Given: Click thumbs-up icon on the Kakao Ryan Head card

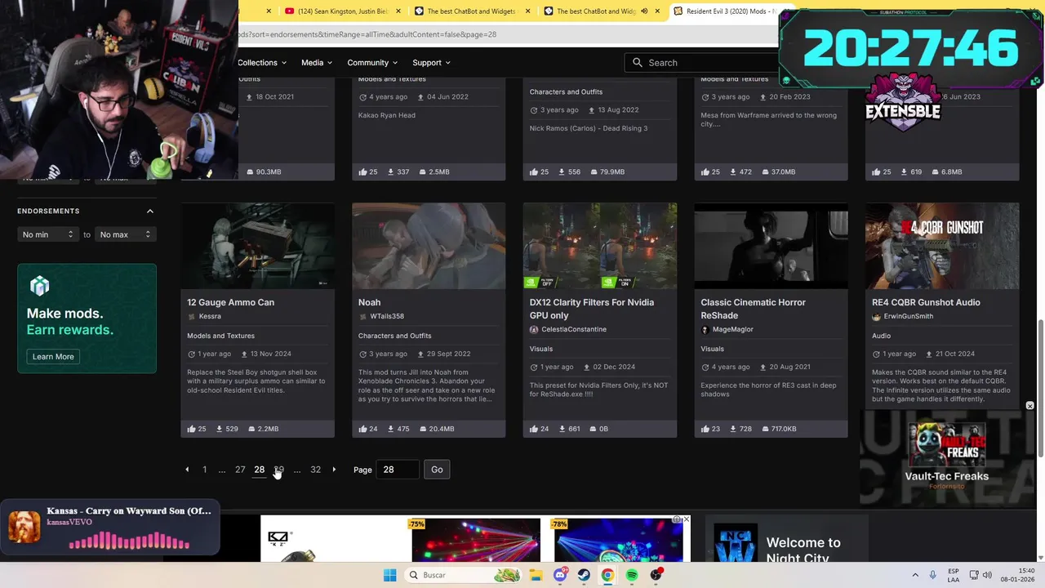Looking at the screenshot, I should [x=362, y=171].
